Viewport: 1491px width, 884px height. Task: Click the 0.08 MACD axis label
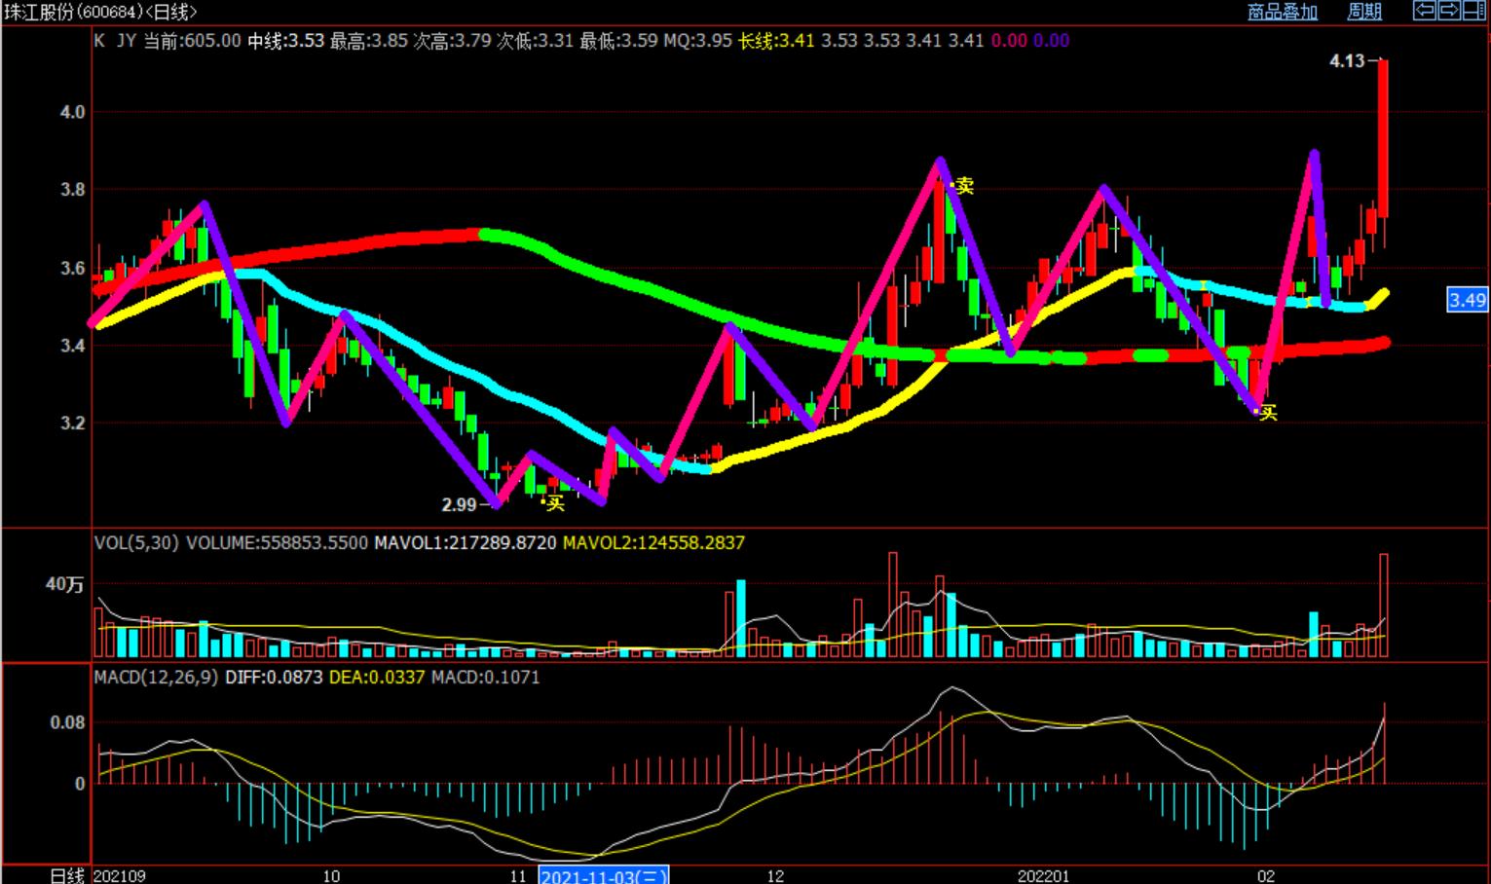point(67,722)
